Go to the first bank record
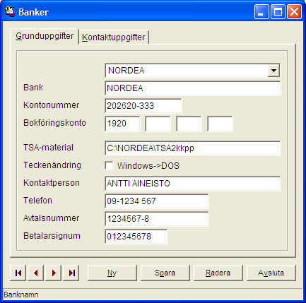This screenshot has width=306, height=303. pyautogui.click(x=18, y=273)
